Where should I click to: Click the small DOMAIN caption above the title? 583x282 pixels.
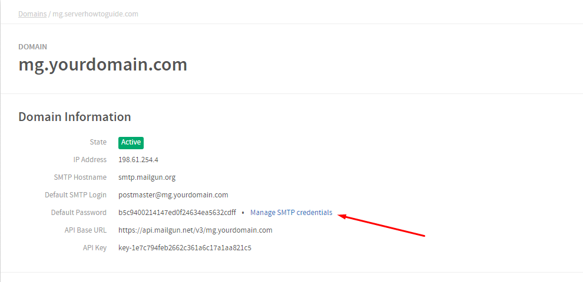coord(32,47)
